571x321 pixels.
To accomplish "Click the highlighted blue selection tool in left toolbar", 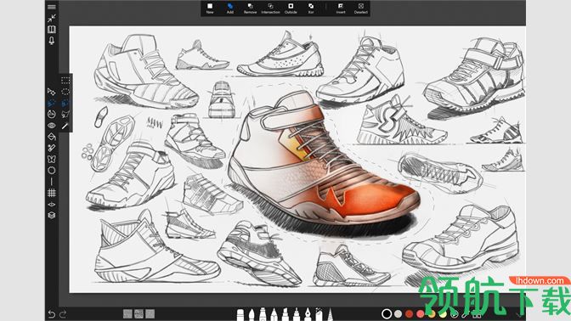I will (x=51, y=103).
